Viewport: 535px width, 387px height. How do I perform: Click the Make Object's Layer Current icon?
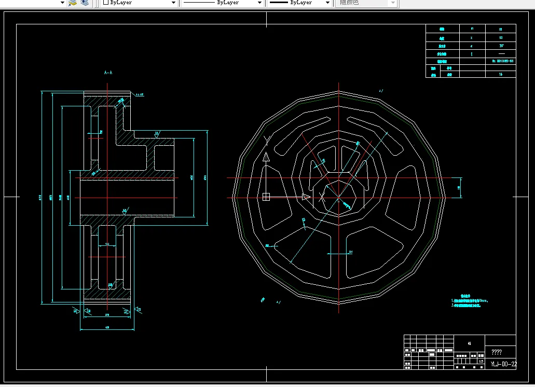pos(73,3)
